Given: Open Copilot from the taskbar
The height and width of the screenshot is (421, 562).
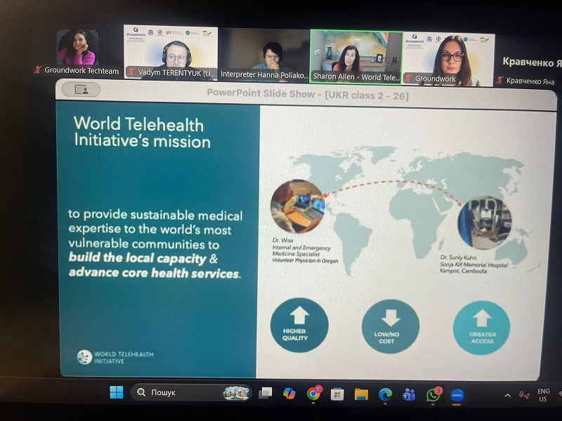Looking at the screenshot, I should pyautogui.click(x=289, y=393).
